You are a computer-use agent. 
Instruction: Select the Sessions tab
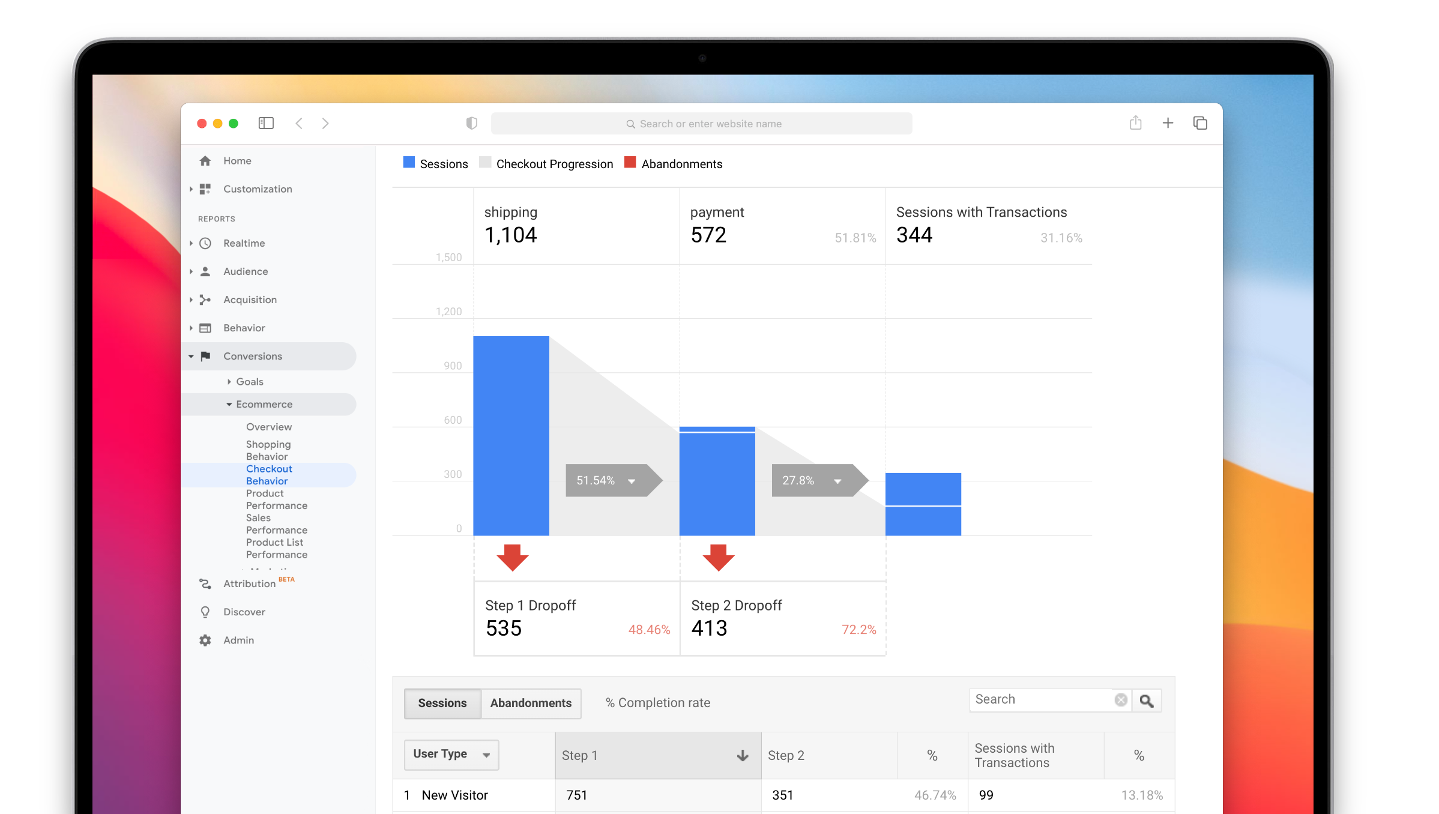pyautogui.click(x=442, y=703)
